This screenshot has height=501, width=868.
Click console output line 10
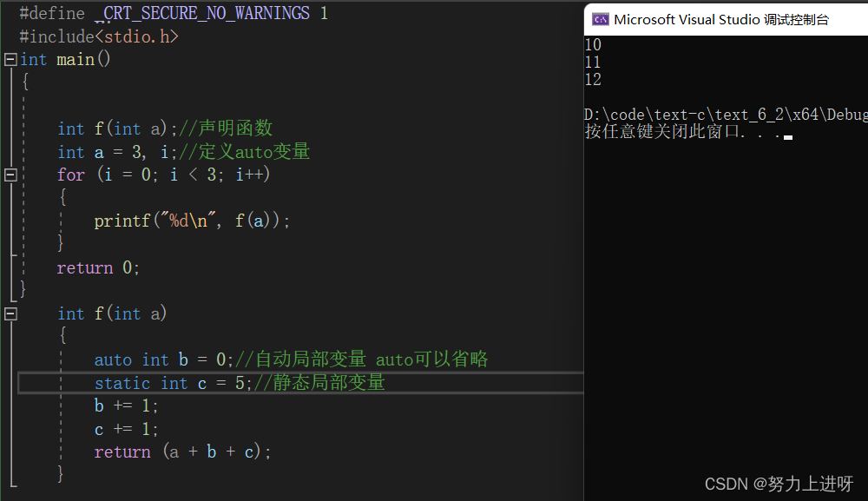pos(593,45)
